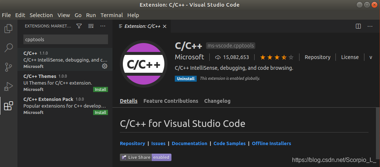Open the Explorer view in activity bar
380x167 pixels.
[x=9, y=29]
